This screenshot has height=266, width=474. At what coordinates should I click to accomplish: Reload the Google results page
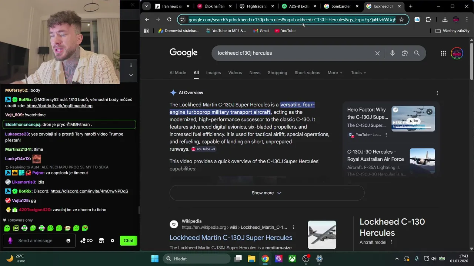click(169, 20)
